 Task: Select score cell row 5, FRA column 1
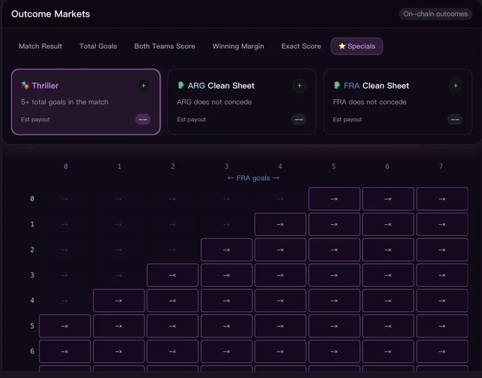click(118, 326)
